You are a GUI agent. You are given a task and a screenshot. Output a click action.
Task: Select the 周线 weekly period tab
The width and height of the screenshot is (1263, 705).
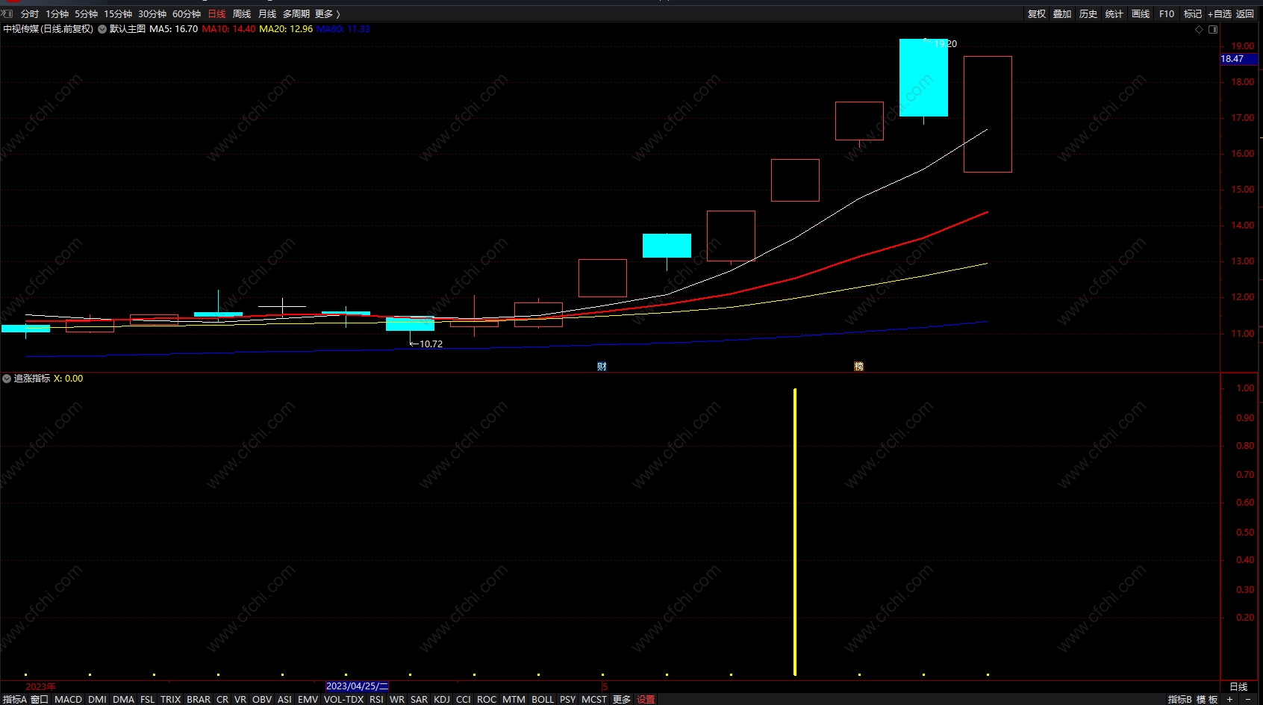pyautogui.click(x=242, y=14)
